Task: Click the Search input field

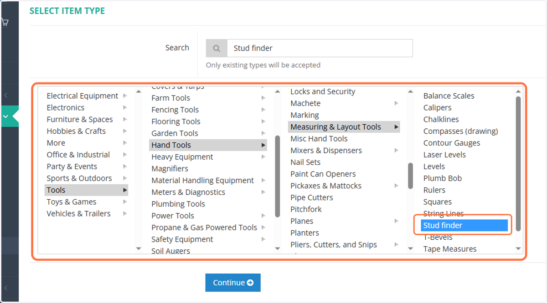Action: [320, 48]
